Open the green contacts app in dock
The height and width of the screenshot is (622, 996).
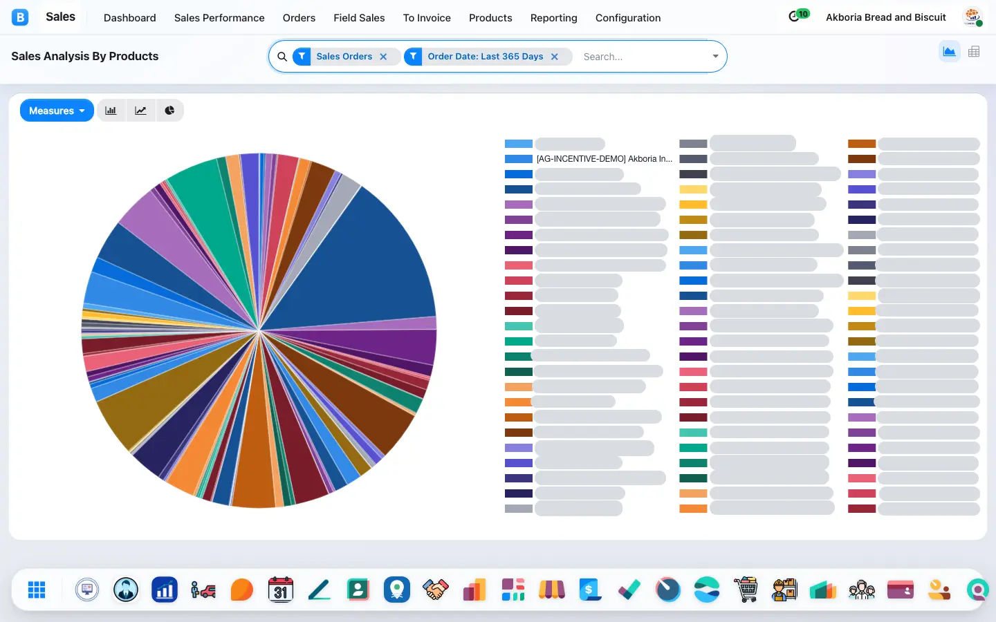(358, 590)
